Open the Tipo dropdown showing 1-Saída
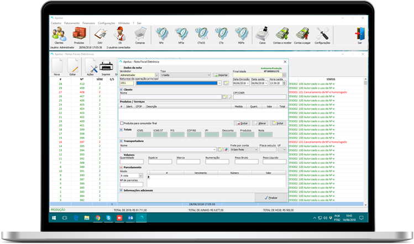The image size is (414, 244). pos(186,75)
